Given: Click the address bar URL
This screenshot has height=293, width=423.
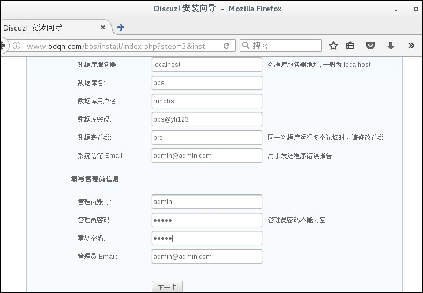Looking at the screenshot, I should (116, 46).
